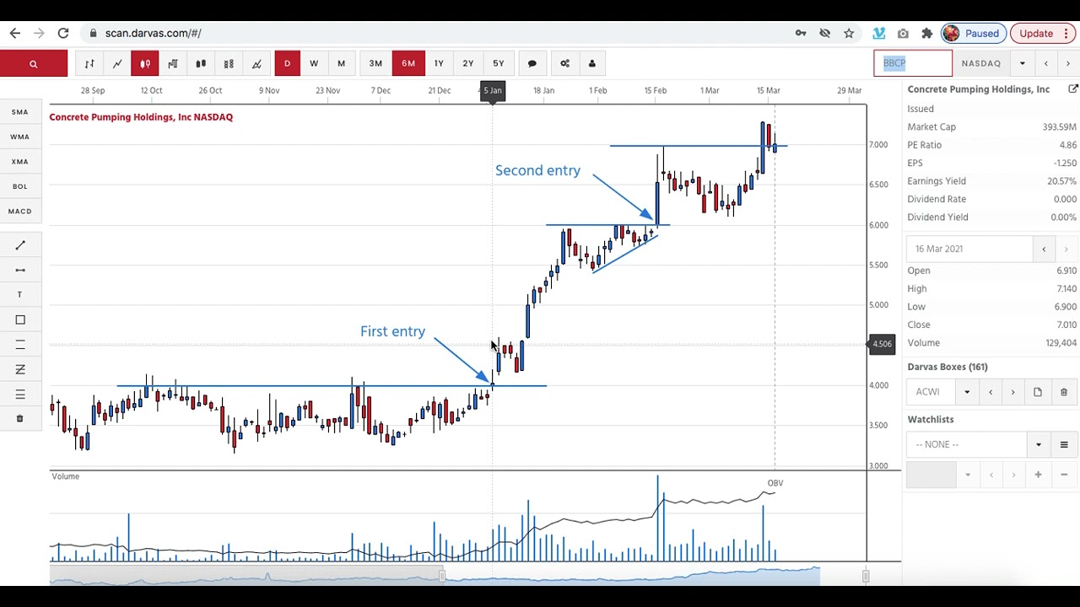This screenshot has height=607, width=1080.
Task: Select the two parallel lines tool
Action: pyautogui.click(x=20, y=345)
